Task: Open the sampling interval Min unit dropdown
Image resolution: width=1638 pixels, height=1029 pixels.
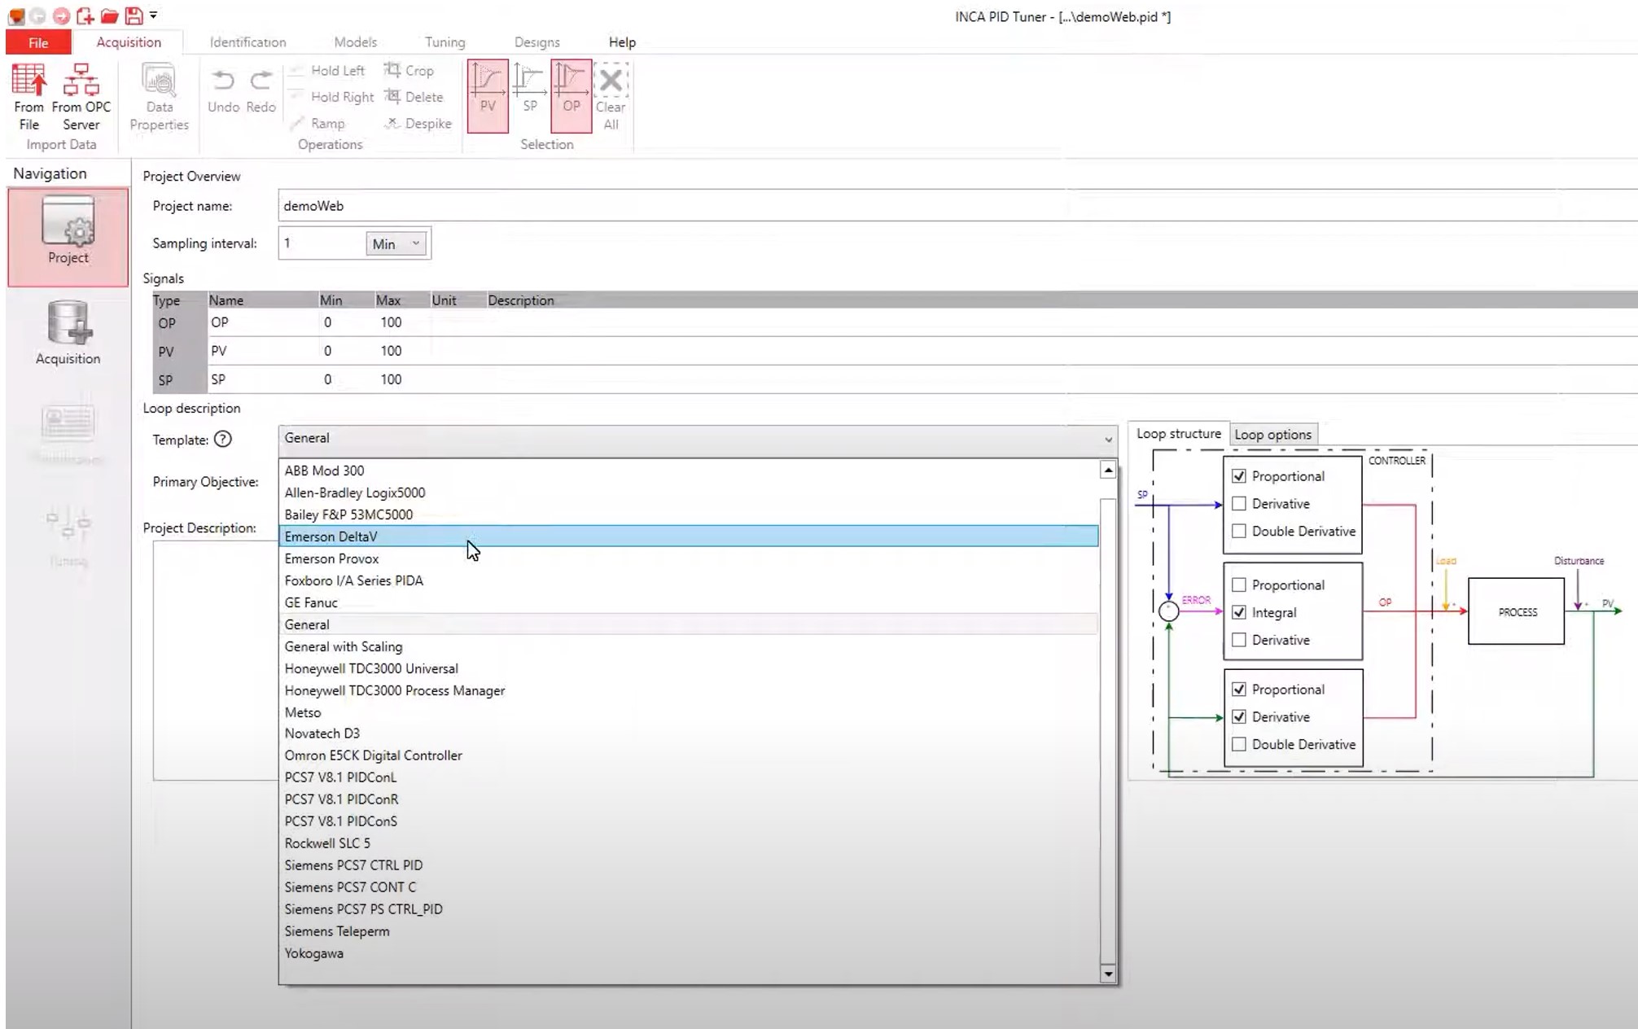Action: [396, 243]
